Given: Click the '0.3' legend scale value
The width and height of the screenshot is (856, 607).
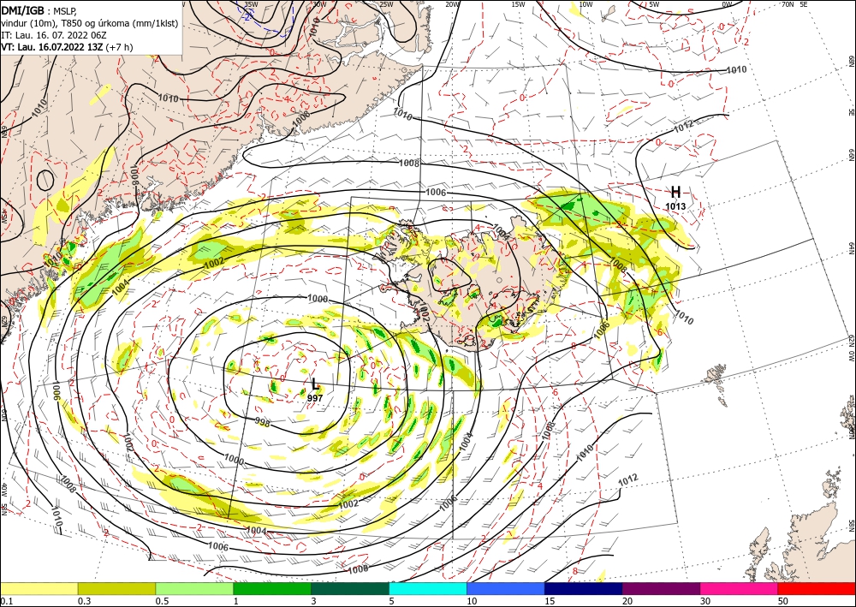Looking at the screenshot, I should click(x=84, y=600).
